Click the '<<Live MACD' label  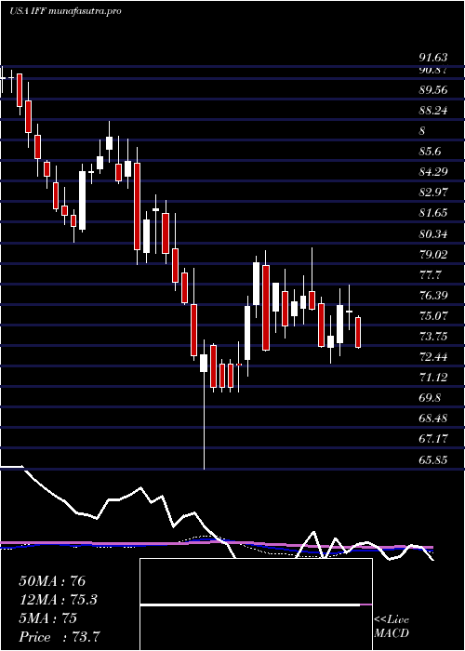click(392, 627)
